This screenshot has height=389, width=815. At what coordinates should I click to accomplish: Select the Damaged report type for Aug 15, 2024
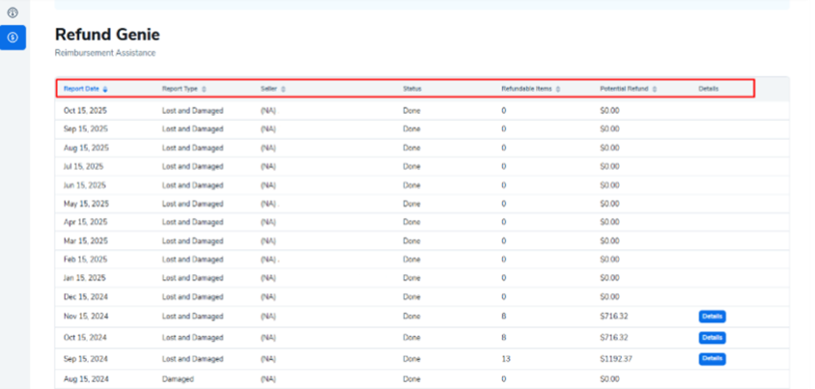178,379
